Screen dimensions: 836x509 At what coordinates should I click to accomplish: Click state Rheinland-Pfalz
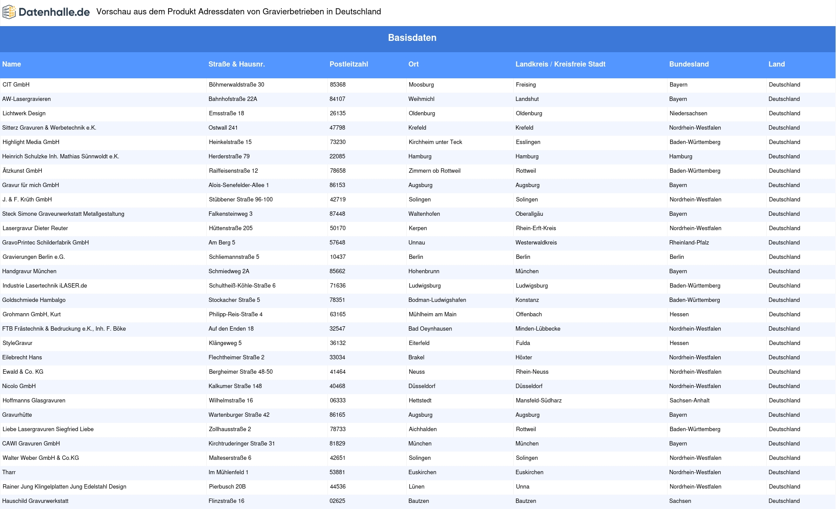(x=689, y=242)
